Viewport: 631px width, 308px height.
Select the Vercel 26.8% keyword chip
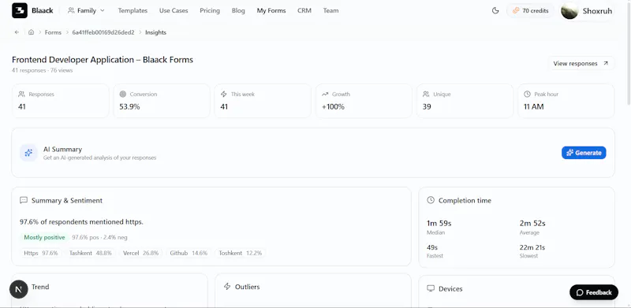pyautogui.click(x=141, y=254)
